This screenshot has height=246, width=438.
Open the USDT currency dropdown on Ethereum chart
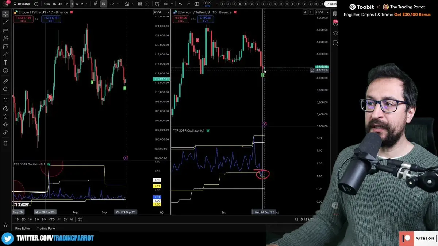(x=323, y=12)
